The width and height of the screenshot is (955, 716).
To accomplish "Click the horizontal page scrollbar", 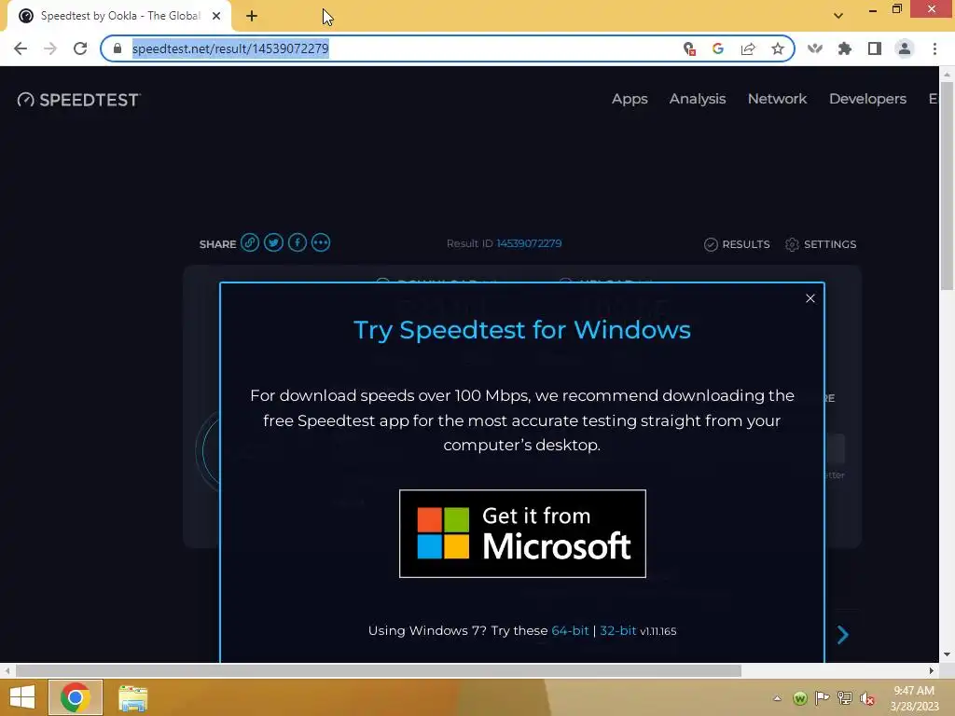I will point(379,670).
